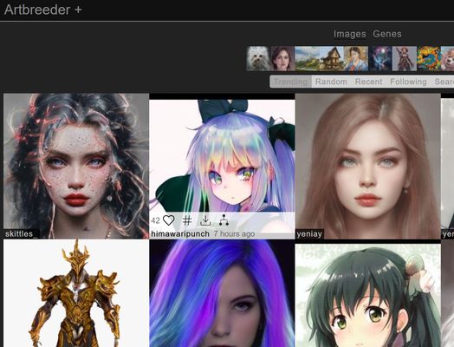
Task: Switch to the Images tab
Action: 350,34
